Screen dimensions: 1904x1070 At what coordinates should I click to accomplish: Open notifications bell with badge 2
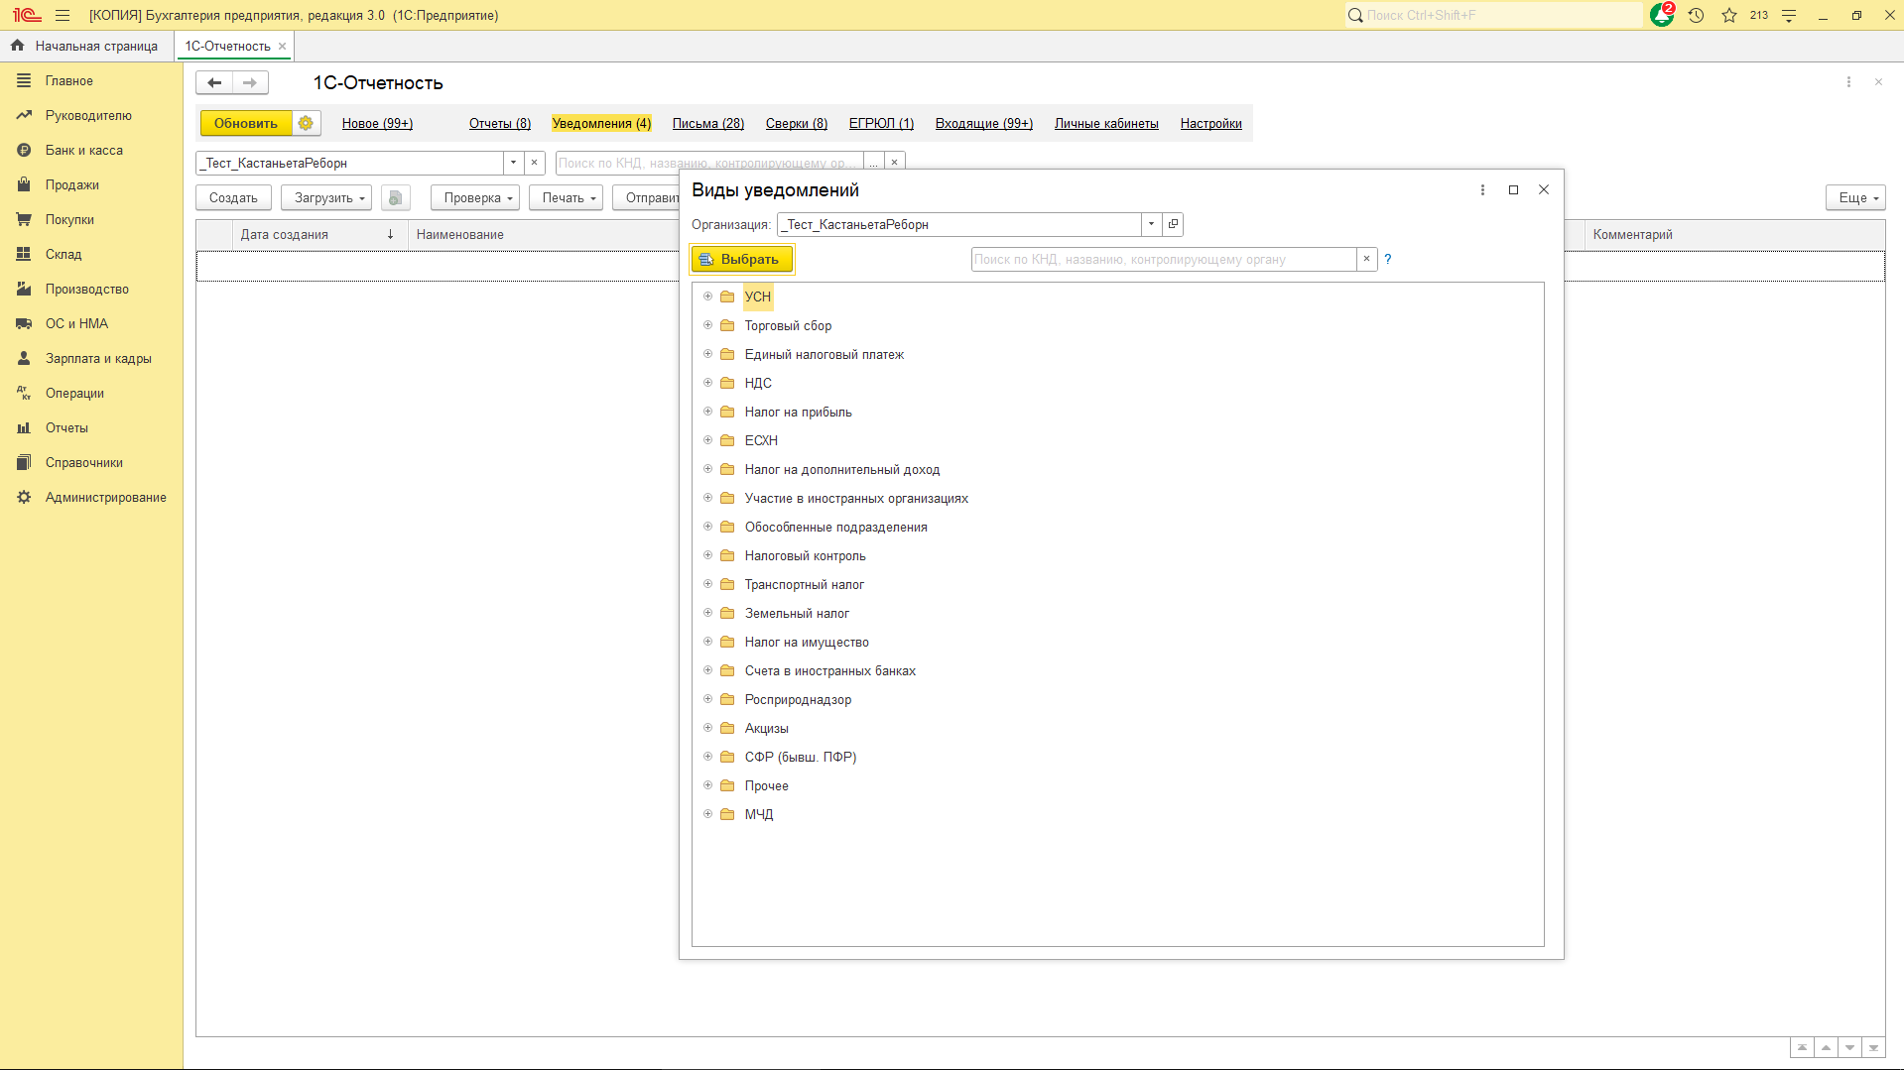[x=1662, y=15]
